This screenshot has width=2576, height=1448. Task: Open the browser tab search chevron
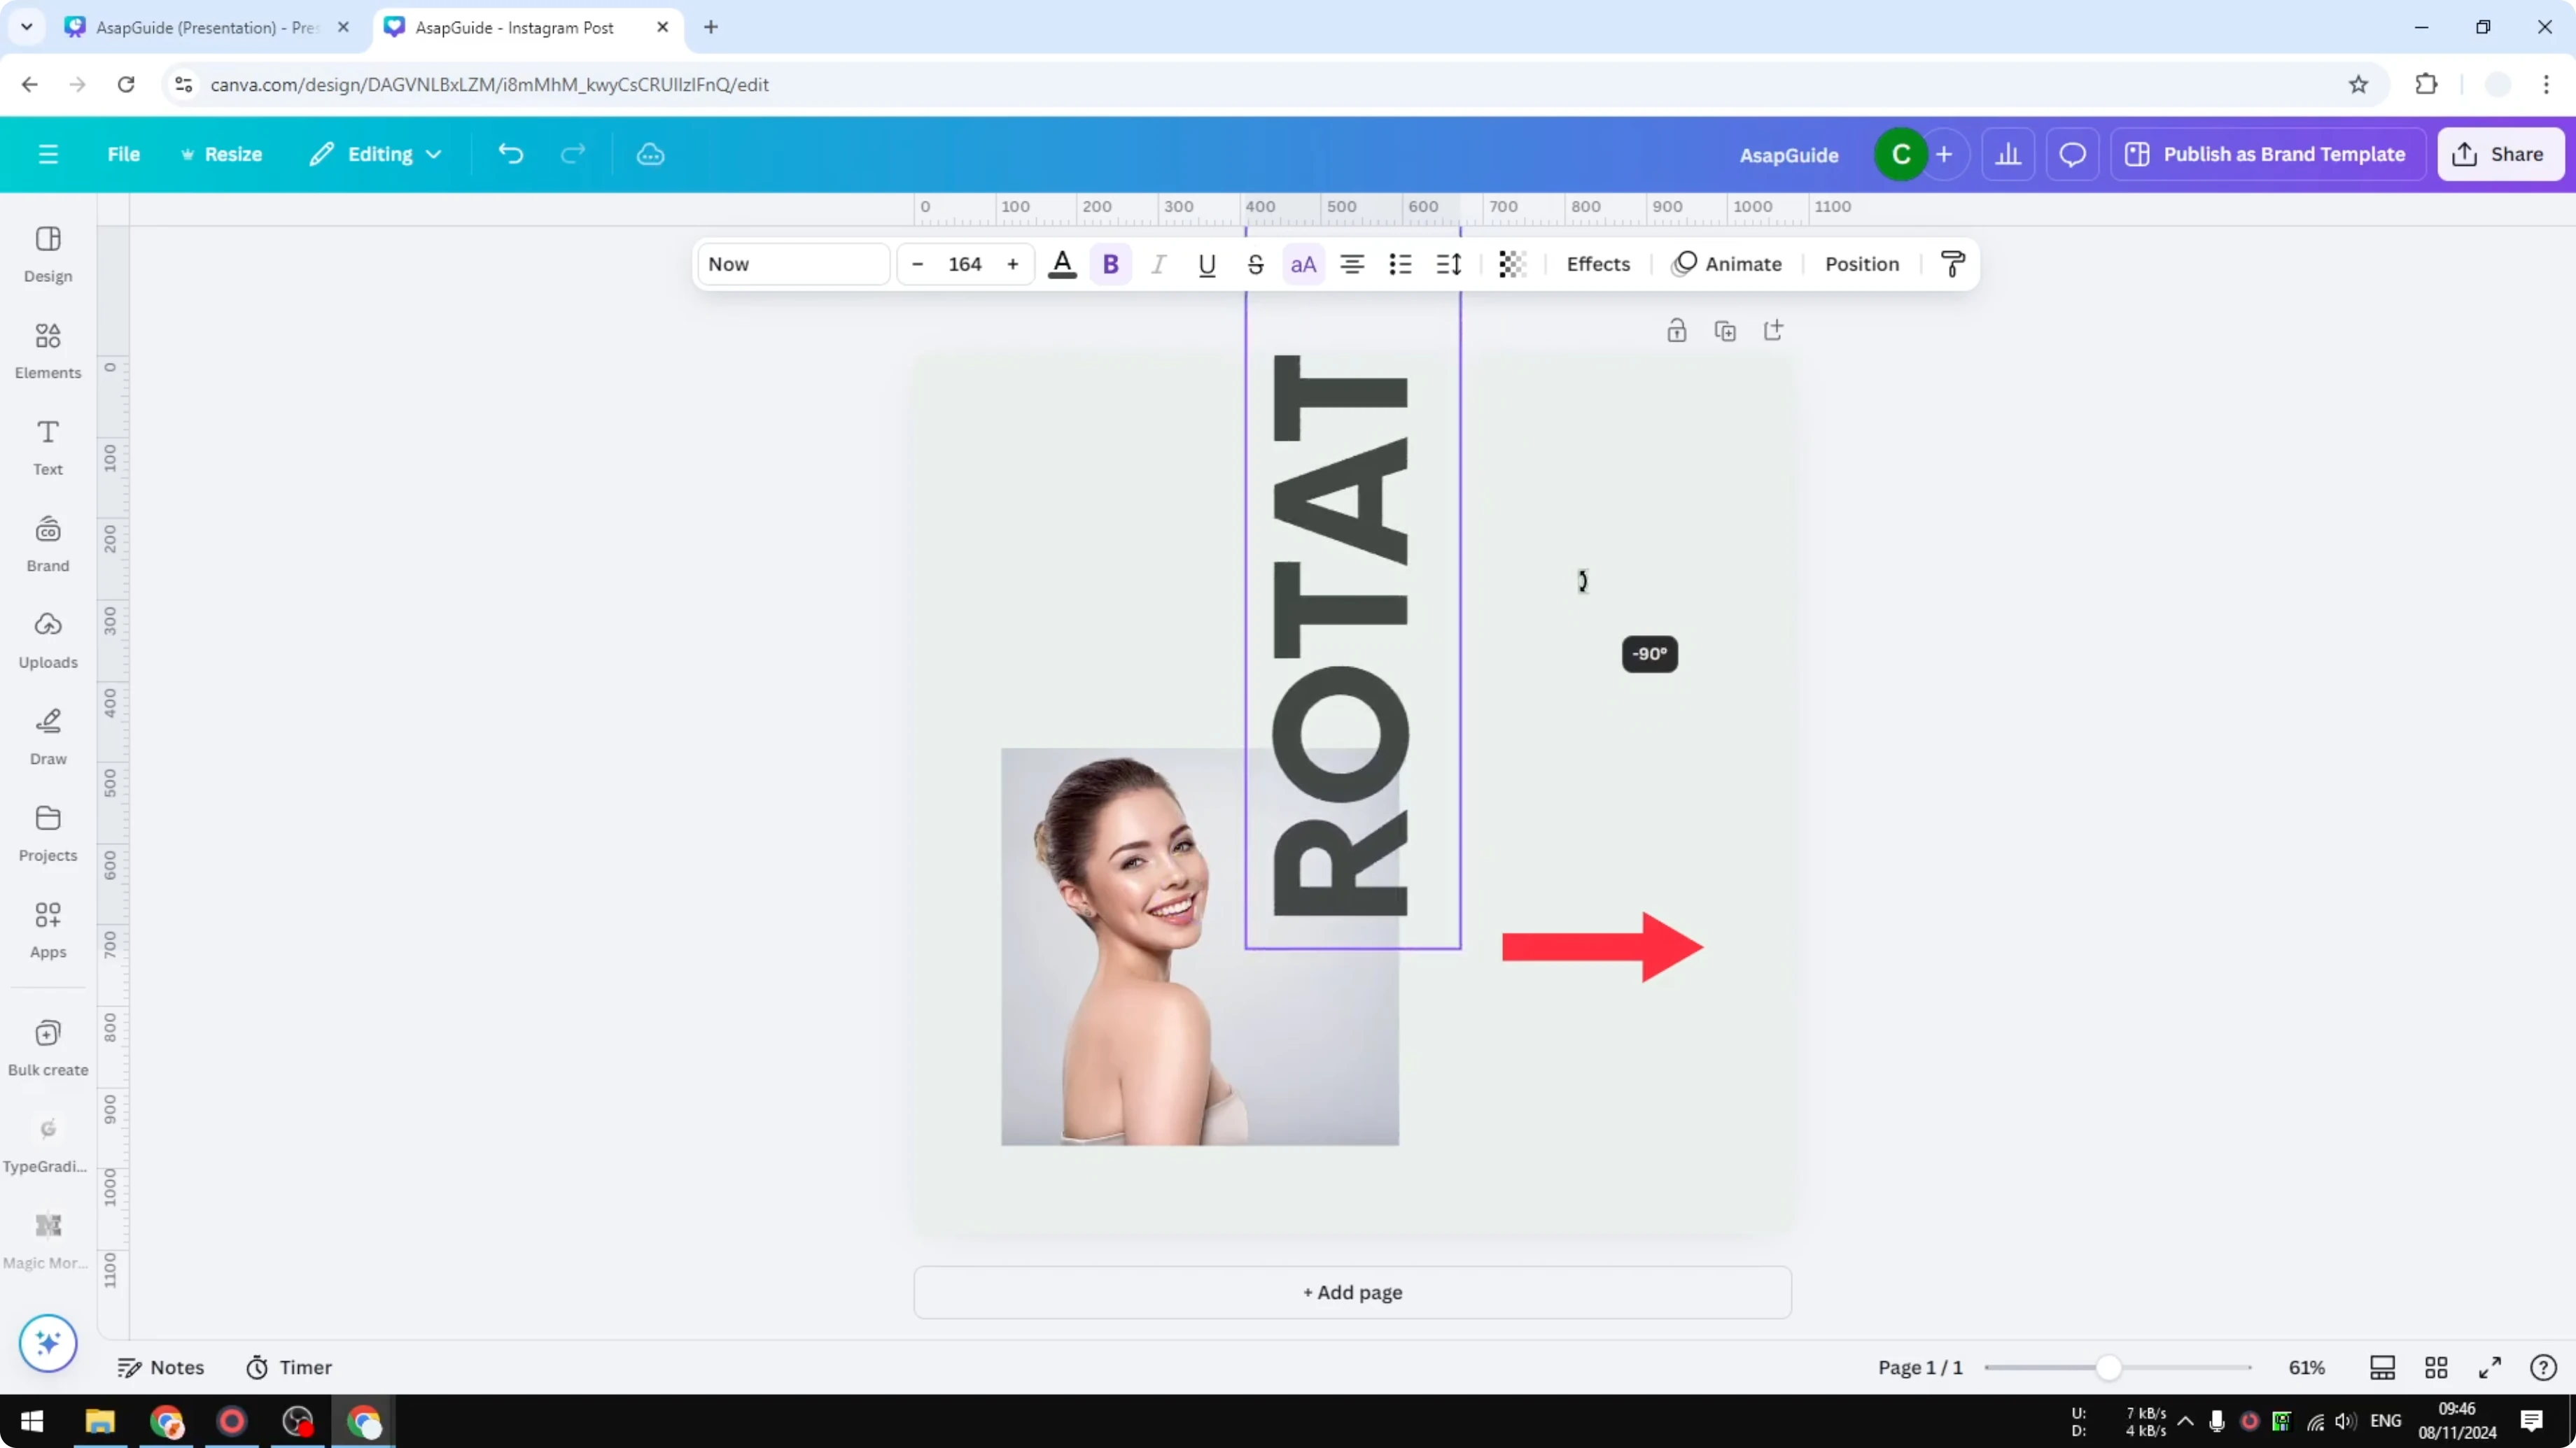tap(27, 27)
